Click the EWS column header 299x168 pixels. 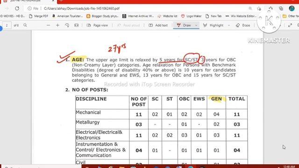[x=199, y=99]
